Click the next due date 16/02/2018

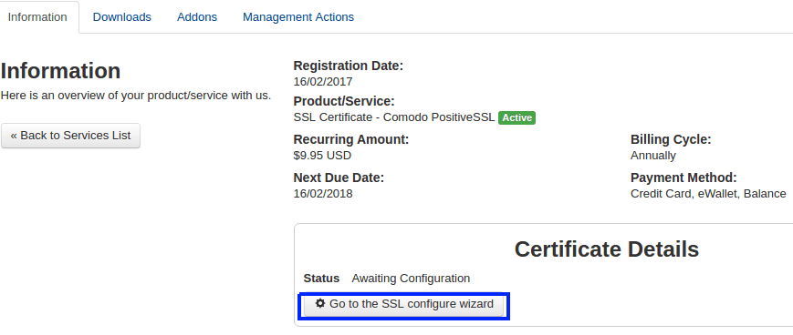coord(323,194)
